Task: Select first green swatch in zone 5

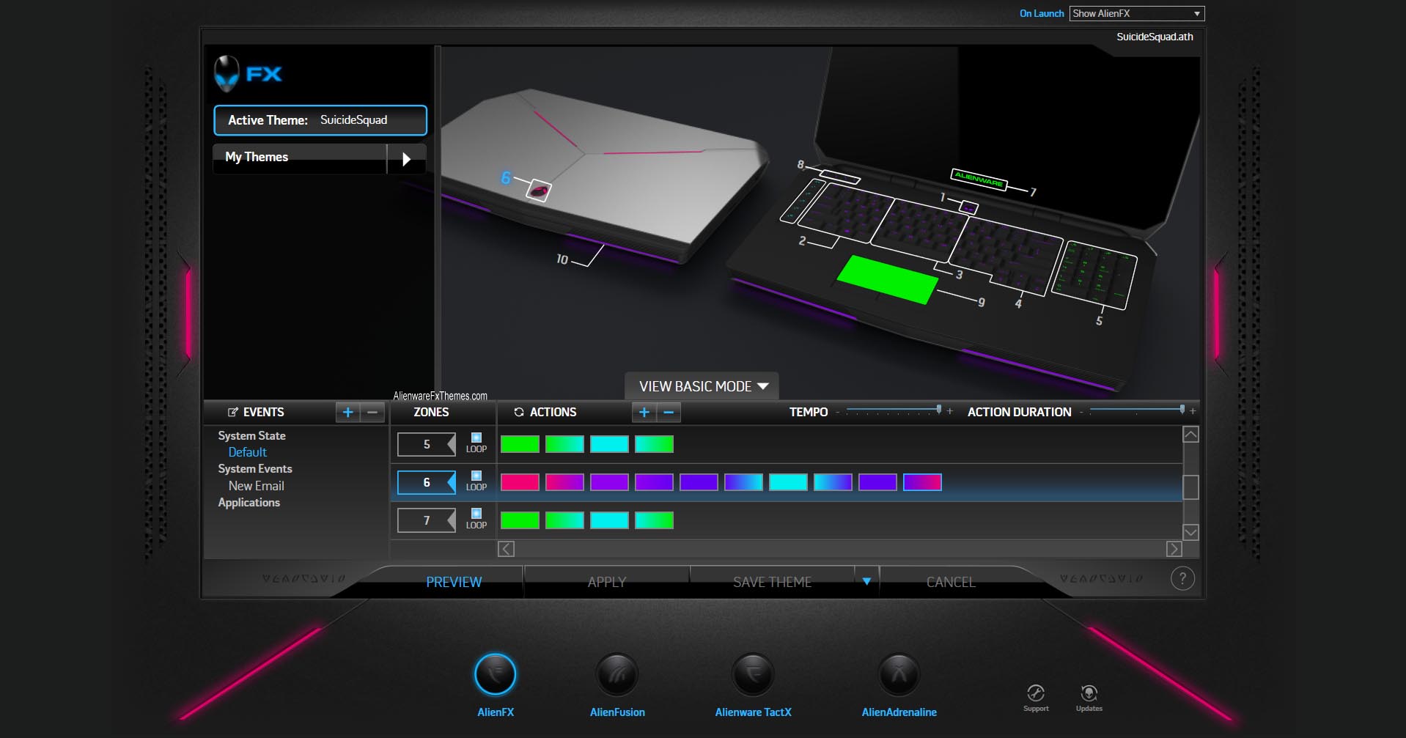Action: (x=520, y=444)
